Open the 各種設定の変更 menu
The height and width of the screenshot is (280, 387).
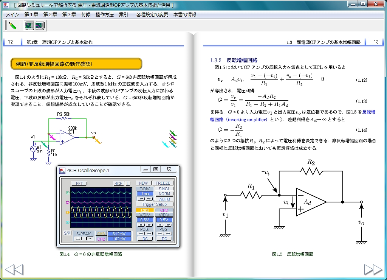pyautogui.click(x=152, y=15)
